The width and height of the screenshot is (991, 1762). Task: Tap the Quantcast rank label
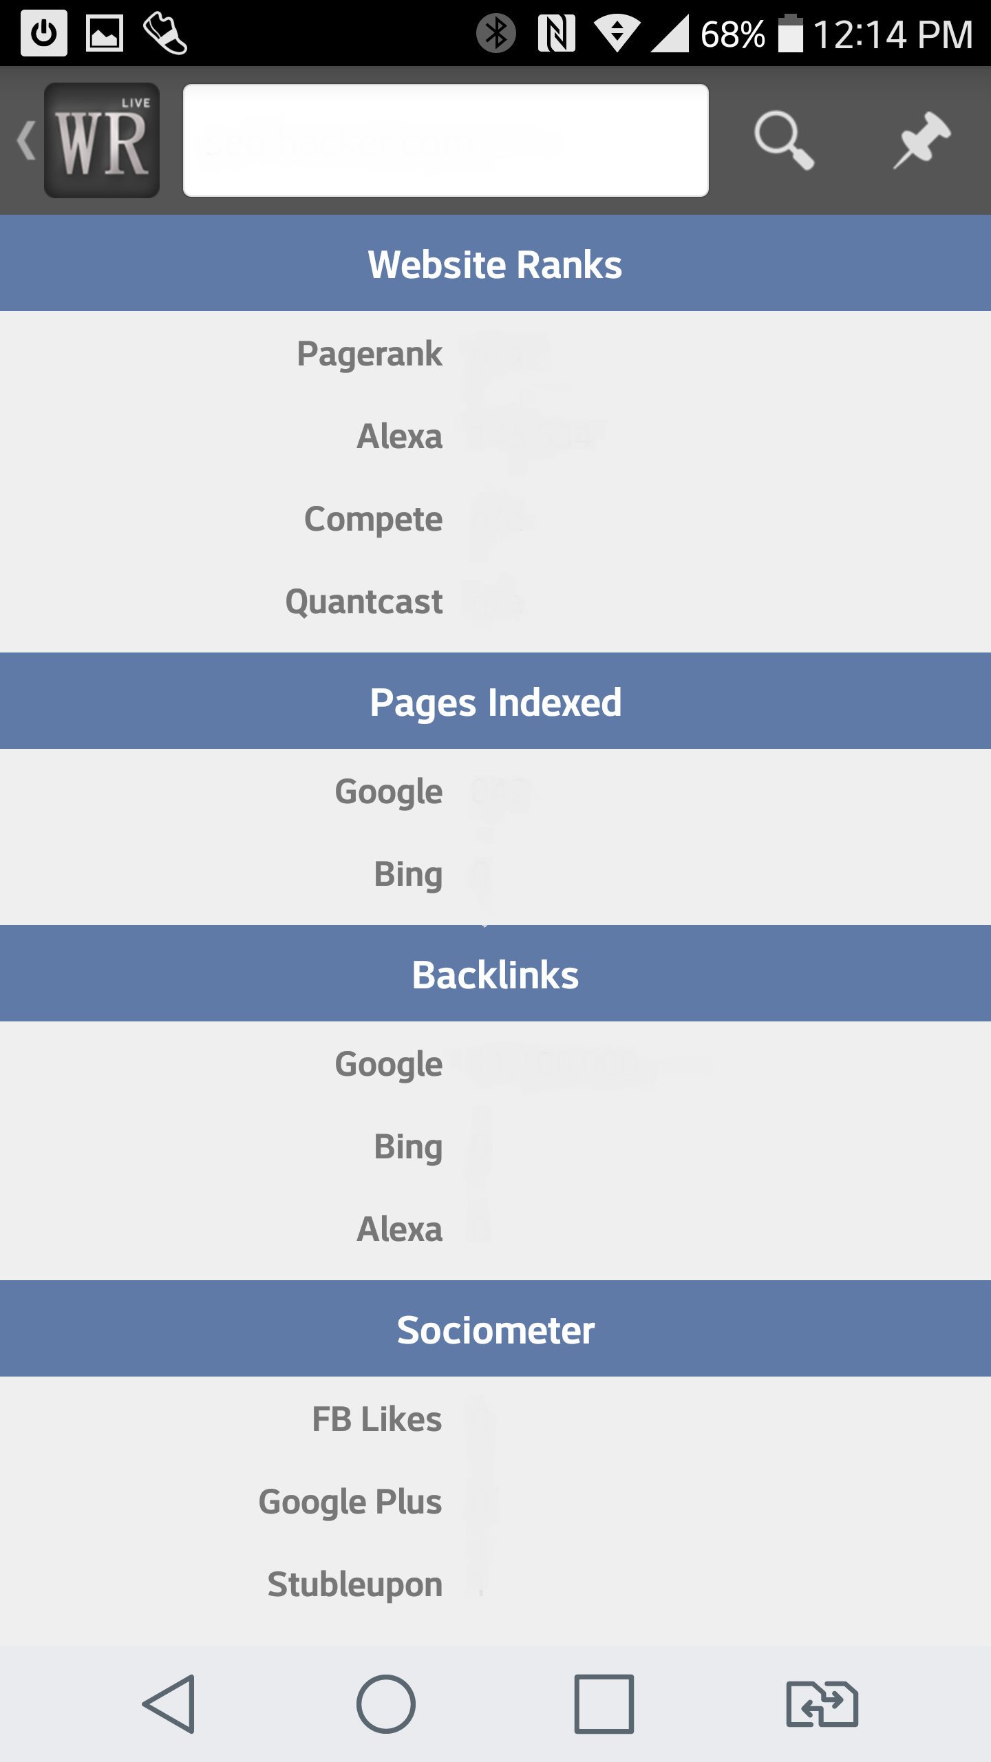click(364, 602)
